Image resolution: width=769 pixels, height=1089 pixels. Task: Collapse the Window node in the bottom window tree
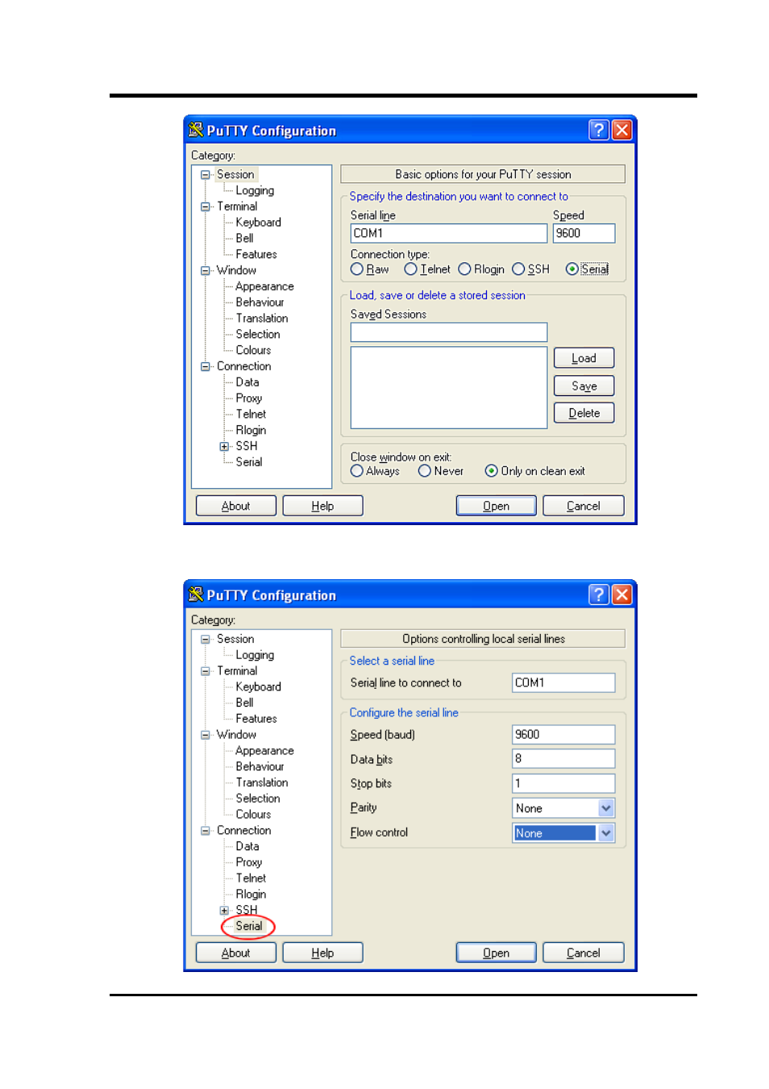tap(206, 735)
